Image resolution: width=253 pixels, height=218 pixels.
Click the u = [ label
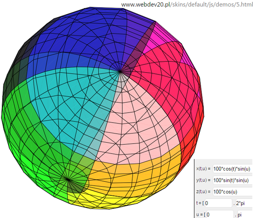coord(201,215)
